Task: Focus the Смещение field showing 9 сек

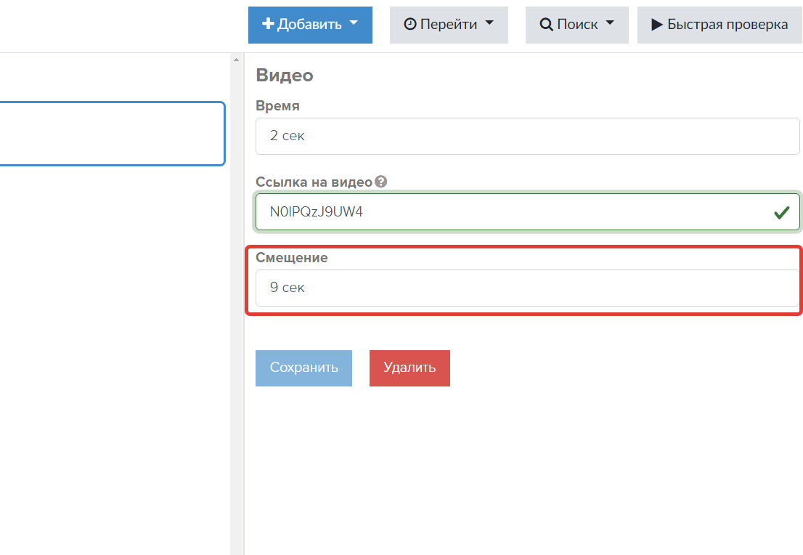Action: (x=527, y=288)
